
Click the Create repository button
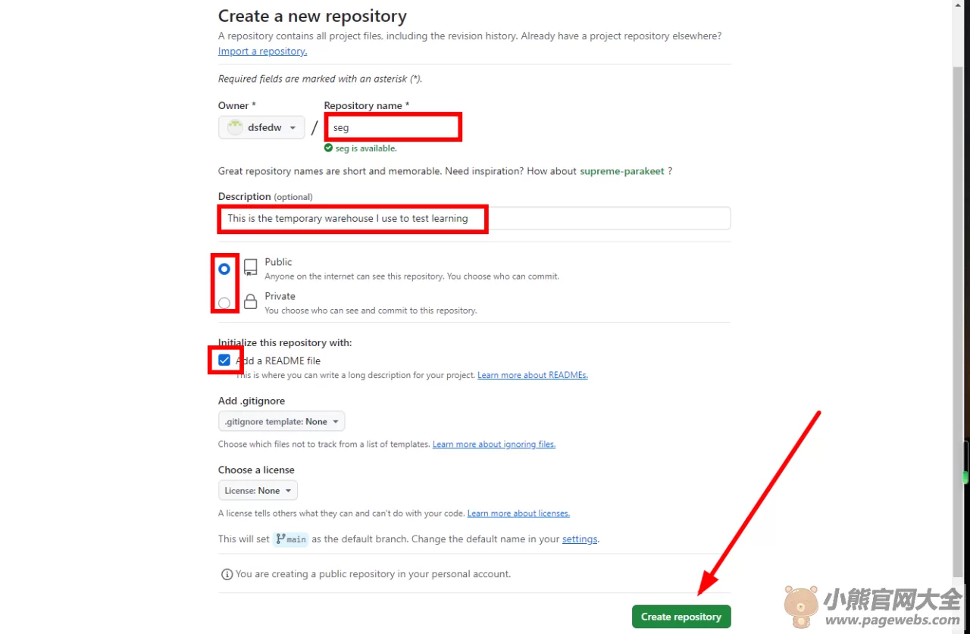point(681,617)
